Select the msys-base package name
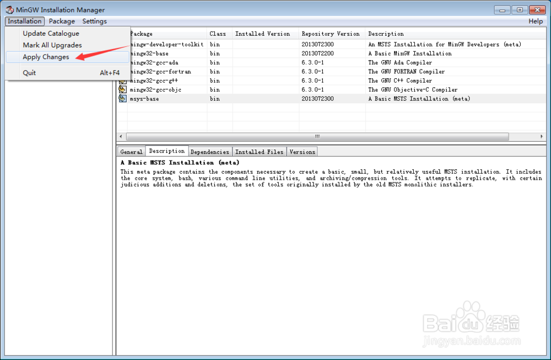The width and height of the screenshot is (551, 360). pos(144,99)
